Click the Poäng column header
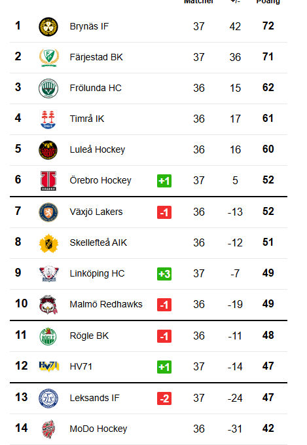The image size is (307, 445). pyautogui.click(x=268, y=2)
